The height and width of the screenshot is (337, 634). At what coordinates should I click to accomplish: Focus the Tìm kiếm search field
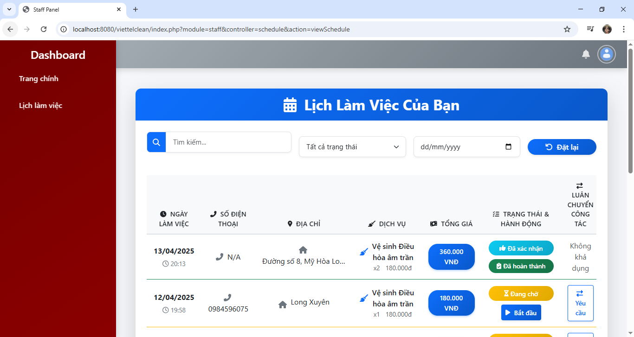(x=228, y=142)
